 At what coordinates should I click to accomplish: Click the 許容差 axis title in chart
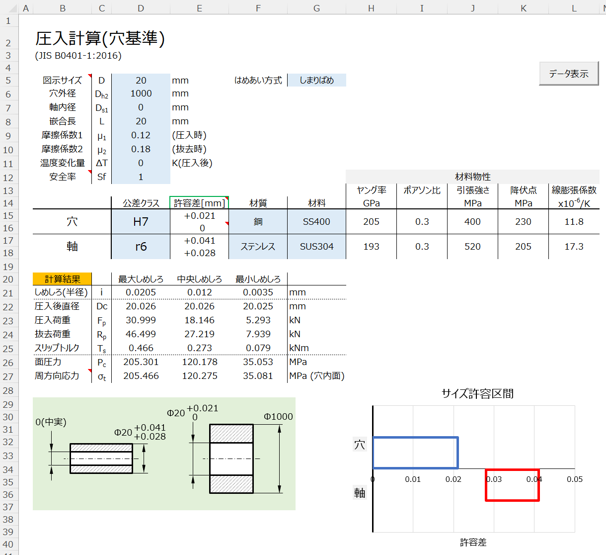(x=473, y=542)
